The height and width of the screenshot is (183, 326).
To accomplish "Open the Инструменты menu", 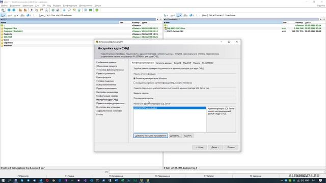I will point(86,6).
